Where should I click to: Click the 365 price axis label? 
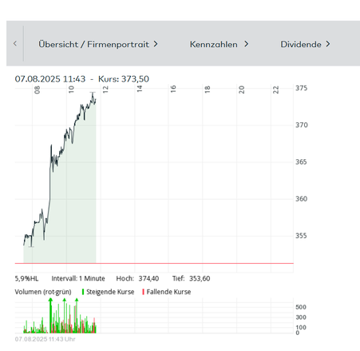coord(301,162)
